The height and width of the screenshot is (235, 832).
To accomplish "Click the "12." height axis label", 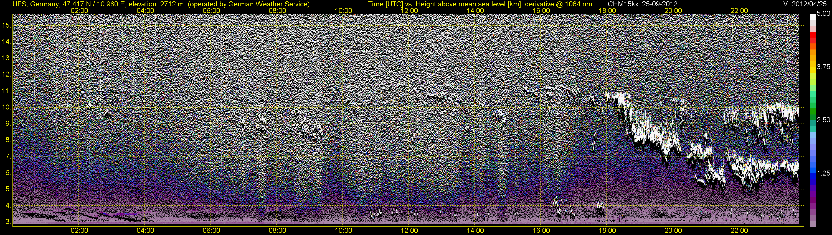I will click(x=6, y=74).
